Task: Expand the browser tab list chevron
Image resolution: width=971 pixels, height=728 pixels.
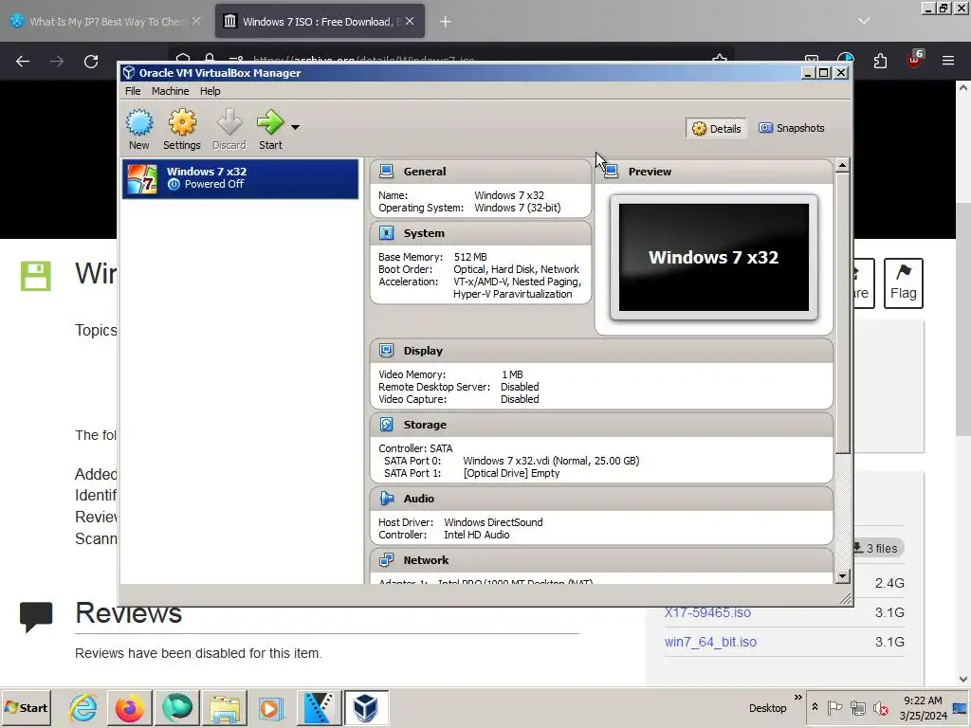Action: coord(864,21)
